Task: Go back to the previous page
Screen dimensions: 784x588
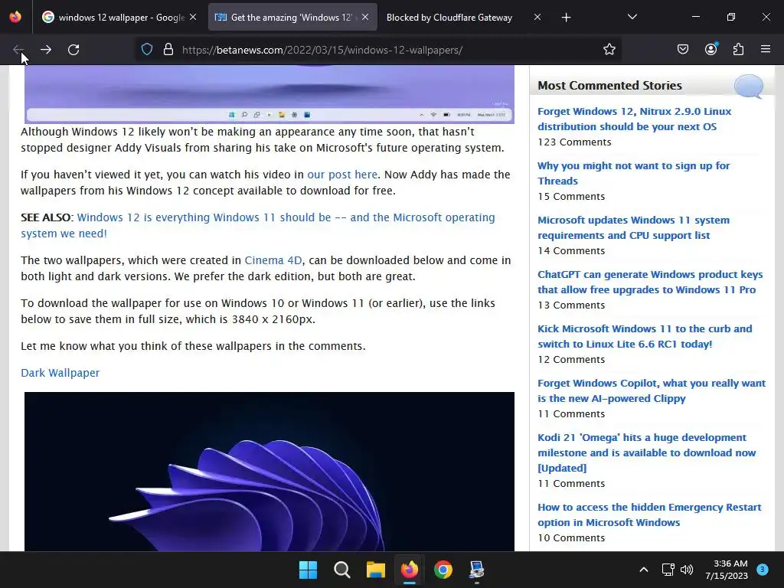Action: 18,50
